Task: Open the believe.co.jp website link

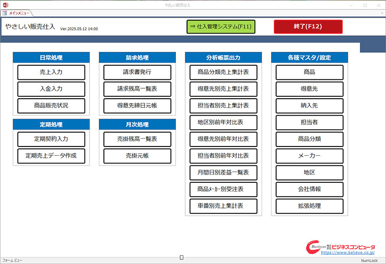Action: click(348, 253)
